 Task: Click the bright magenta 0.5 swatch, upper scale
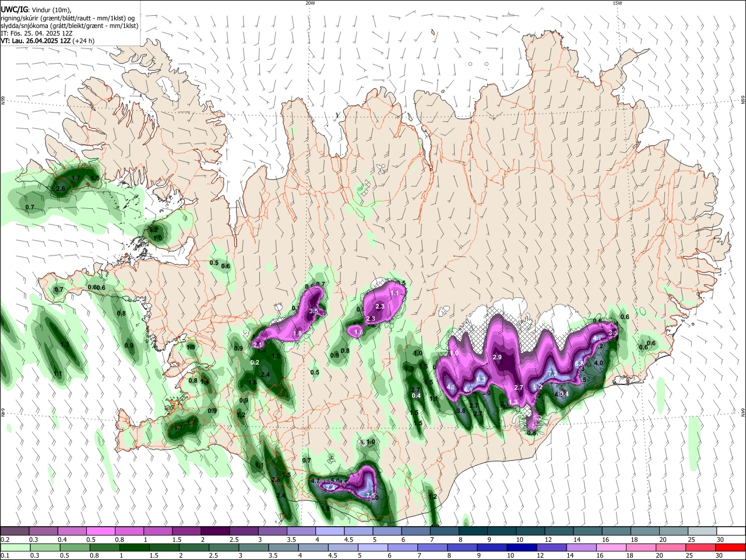(x=100, y=531)
